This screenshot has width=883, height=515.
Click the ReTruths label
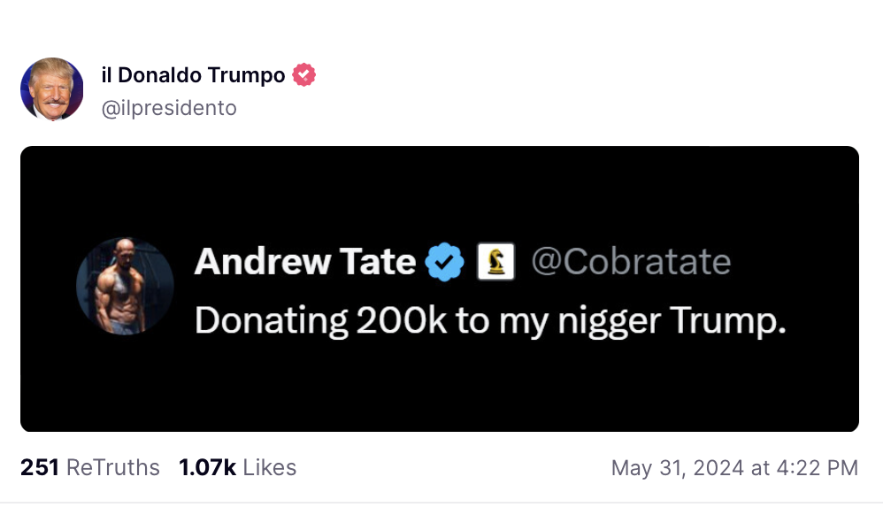tap(113, 467)
